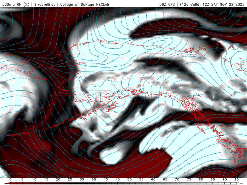Viewport: 247px width, 185px height.
Task: Click "College of DuPage NEXLAB" text
Action: (85, 4)
